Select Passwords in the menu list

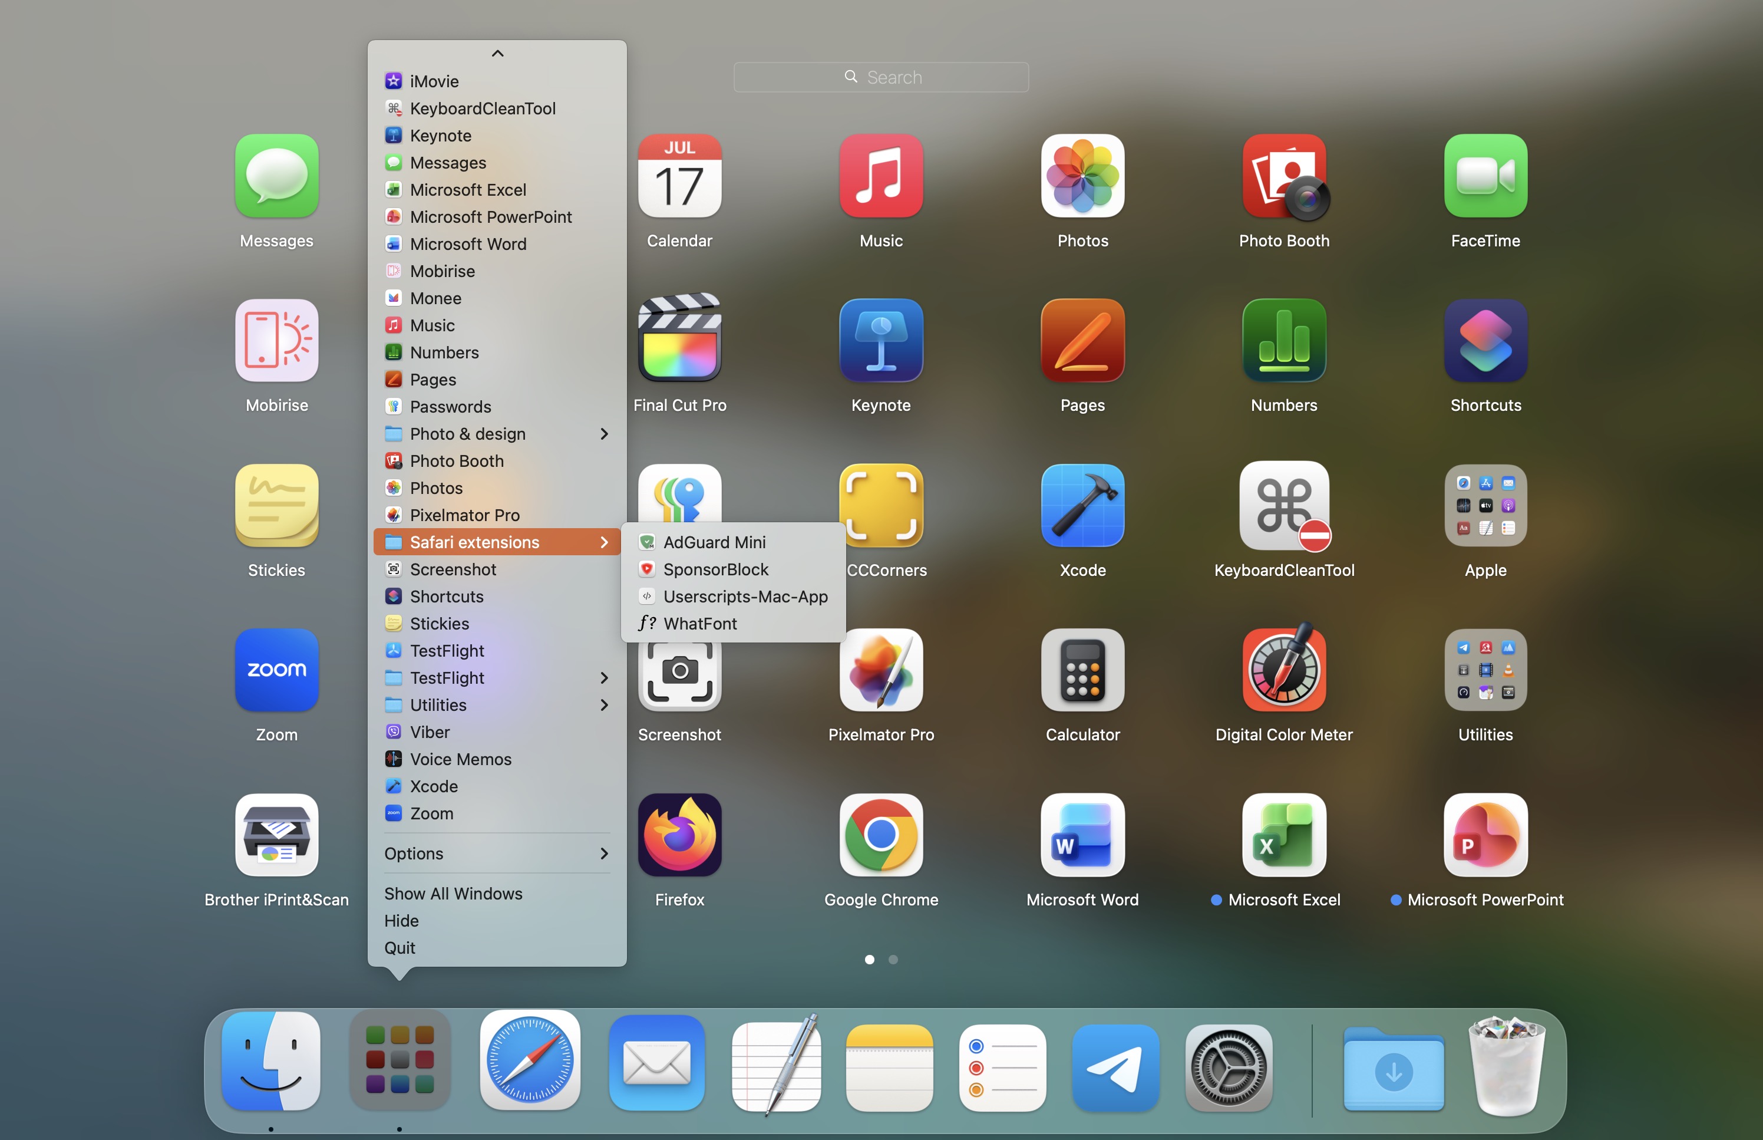click(497, 406)
